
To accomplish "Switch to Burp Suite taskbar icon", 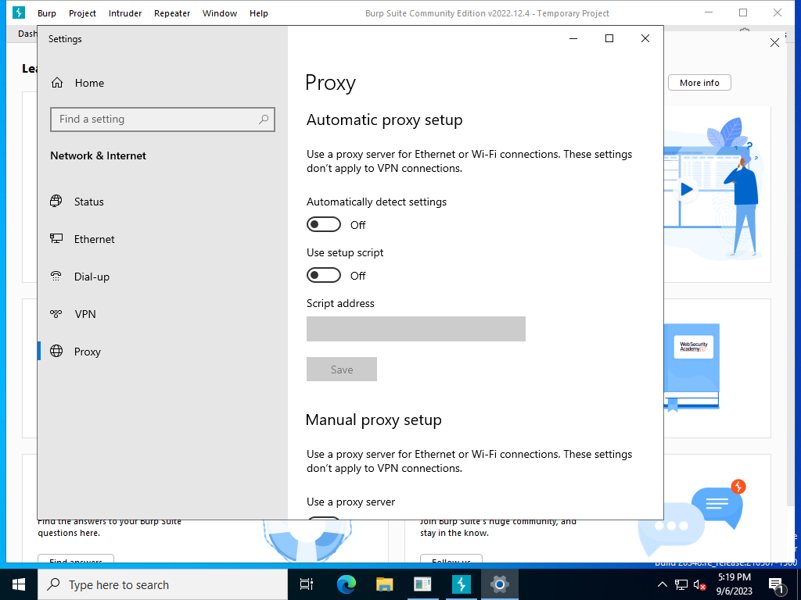I will (462, 584).
